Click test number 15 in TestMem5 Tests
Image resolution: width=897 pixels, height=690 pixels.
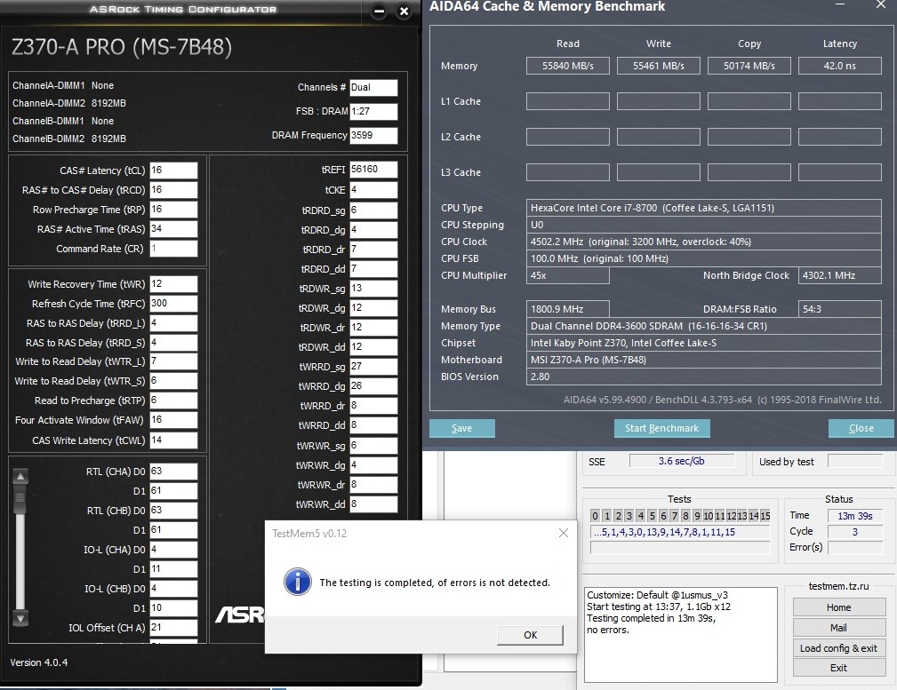(x=765, y=516)
